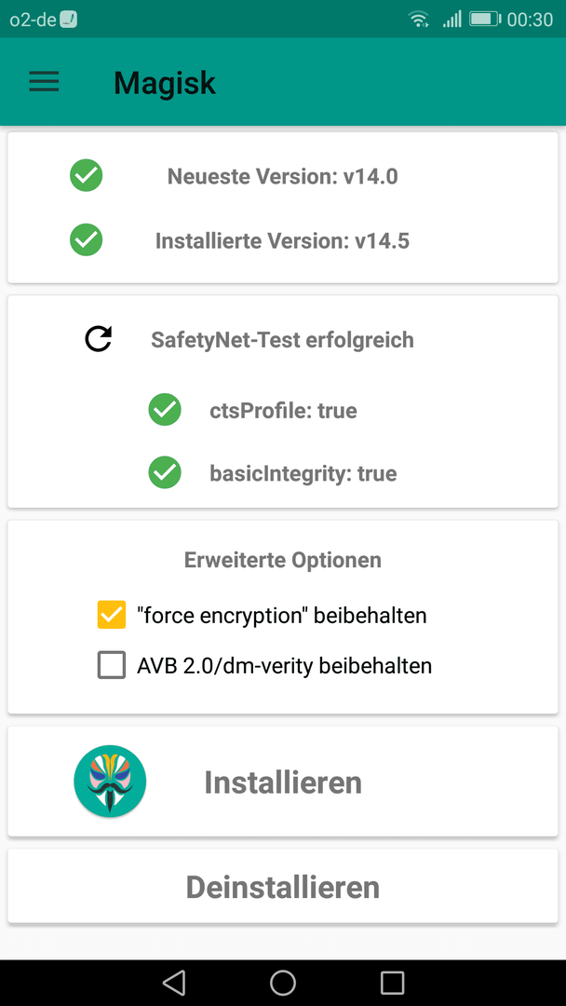Tap the ctsProfile green checkmark icon
Viewport: 566px width, 1006px height.
click(x=165, y=409)
